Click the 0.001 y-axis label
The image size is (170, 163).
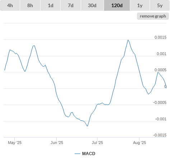(161, 54)
